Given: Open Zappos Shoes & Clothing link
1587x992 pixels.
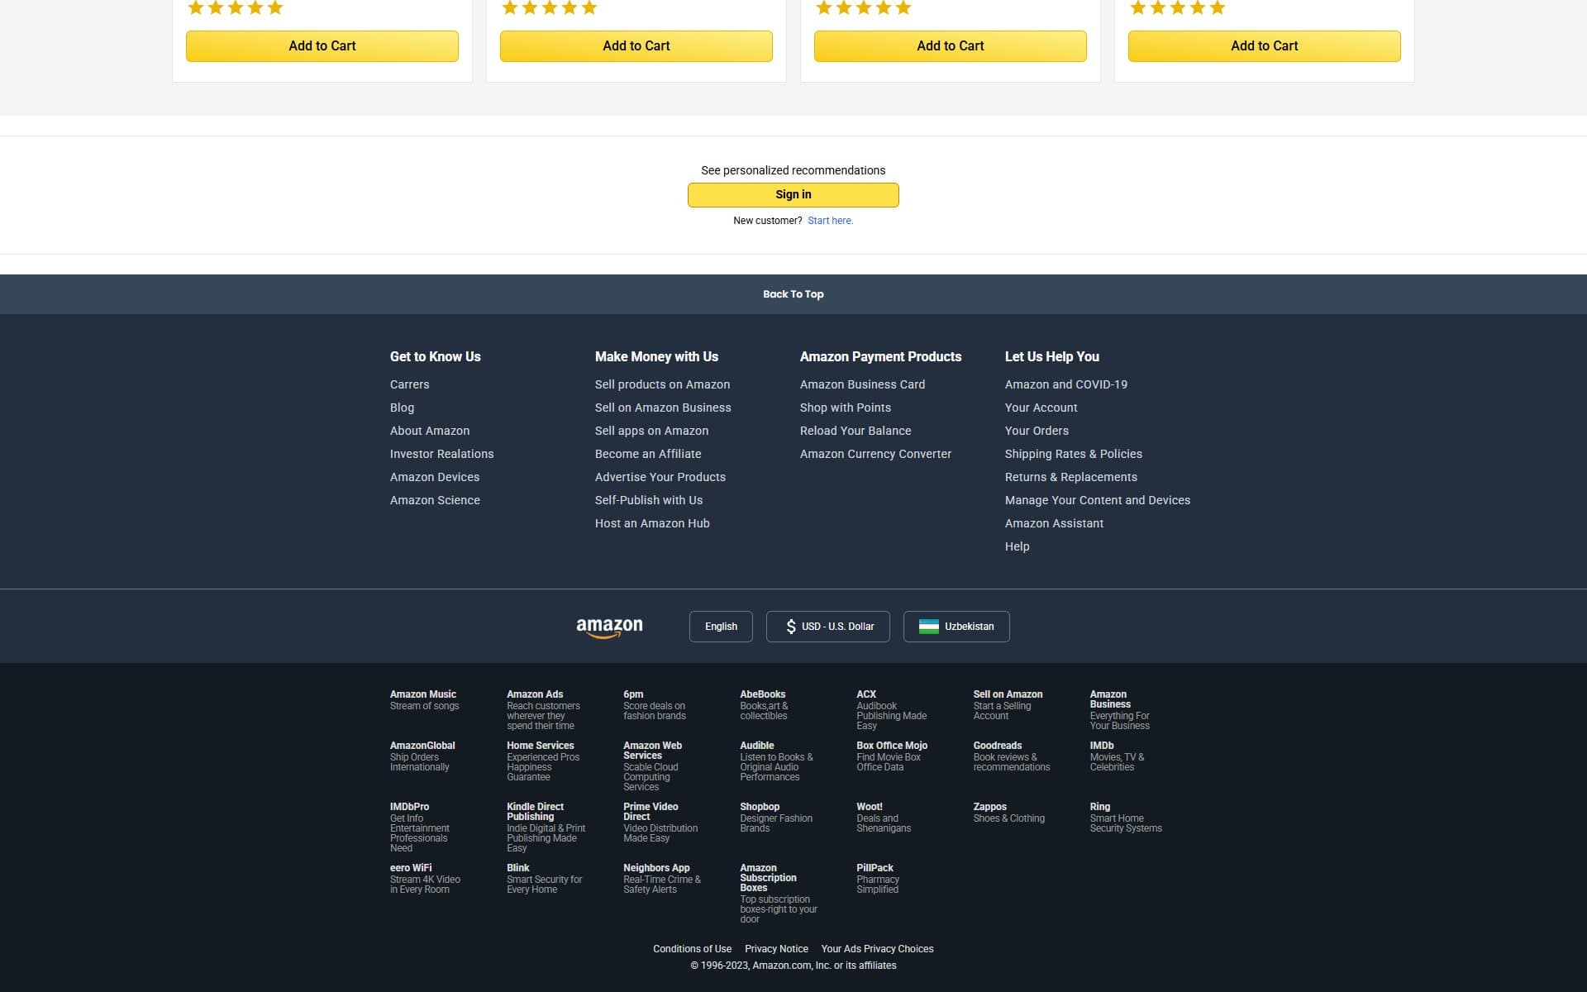Looking at the screenshot, I should (1008, 813).
